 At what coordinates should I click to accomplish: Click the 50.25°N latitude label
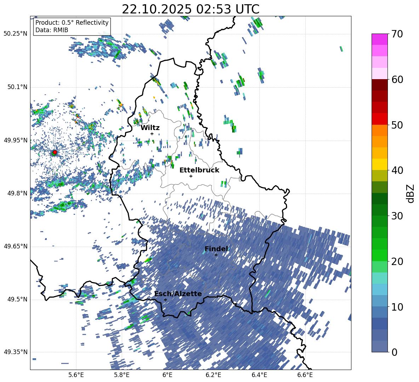(16, 34)
